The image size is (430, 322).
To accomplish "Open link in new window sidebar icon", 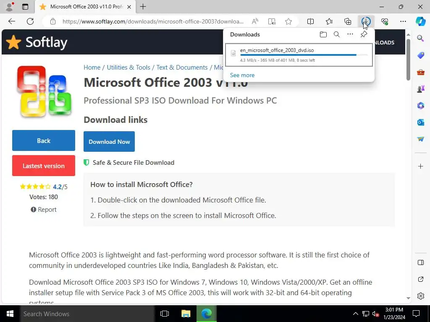I will [420, 279].
